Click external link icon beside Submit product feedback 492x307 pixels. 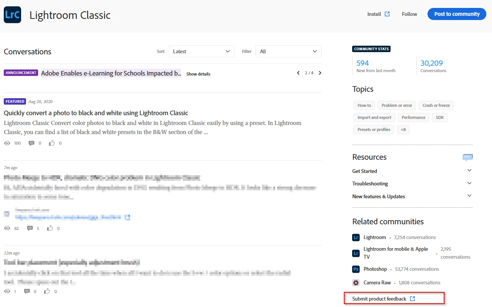(x=412, y=299)
